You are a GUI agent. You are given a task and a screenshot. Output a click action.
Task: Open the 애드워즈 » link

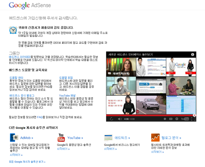pyautogui.click(x=122, y=138)
